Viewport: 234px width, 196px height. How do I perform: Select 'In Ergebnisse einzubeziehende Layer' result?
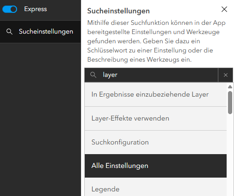tap(156, 94)
